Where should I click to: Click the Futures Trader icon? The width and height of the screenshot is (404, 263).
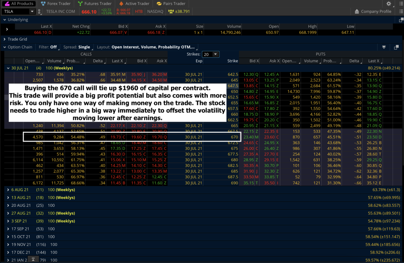coord(80,4)
